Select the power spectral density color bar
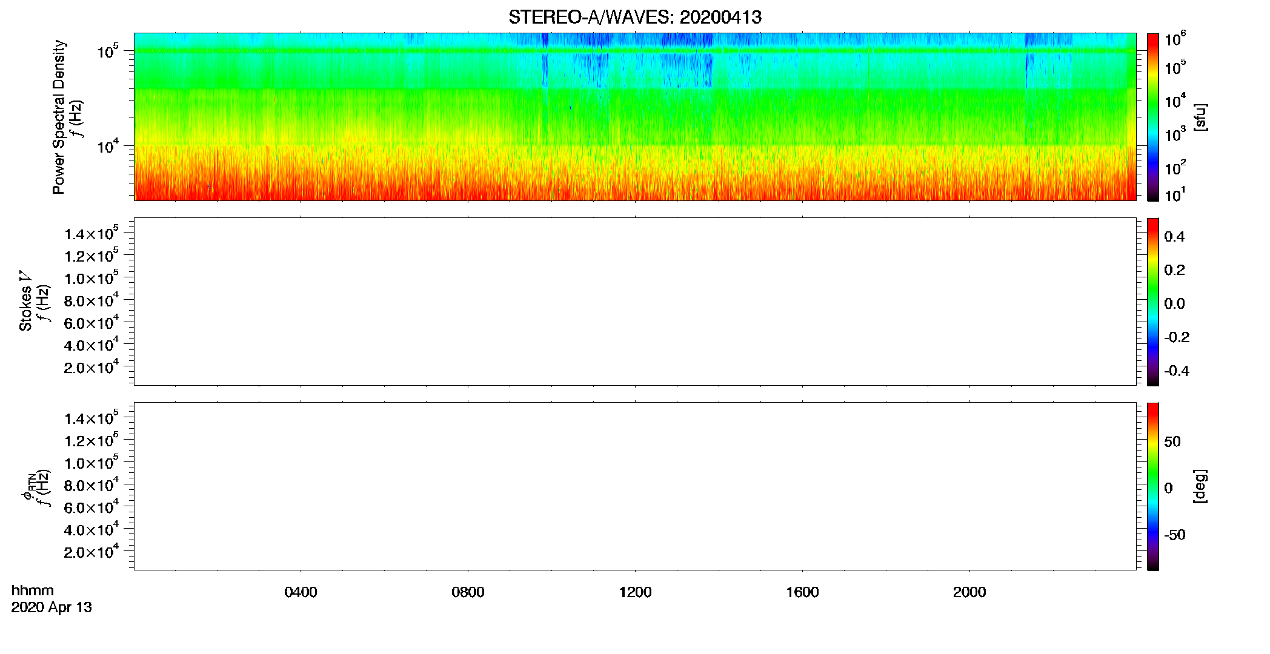The height and width of the screenshot is (654, 1270). coord(1152,117)
